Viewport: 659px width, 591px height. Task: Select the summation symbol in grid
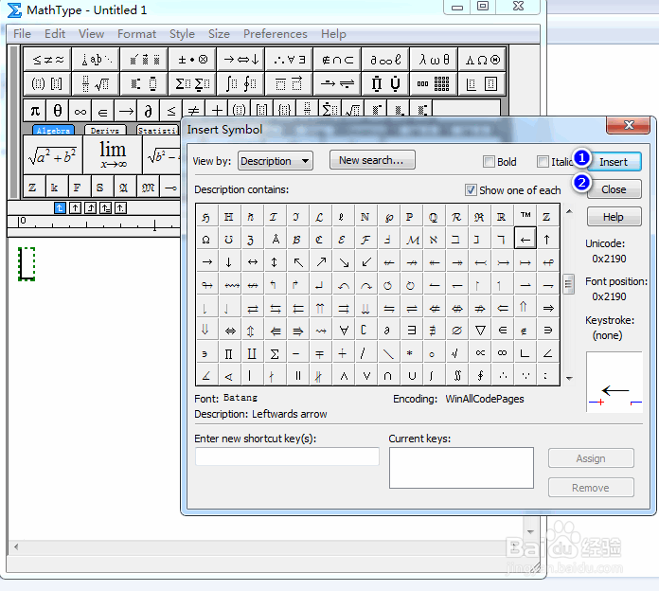(x=275, y=352)
